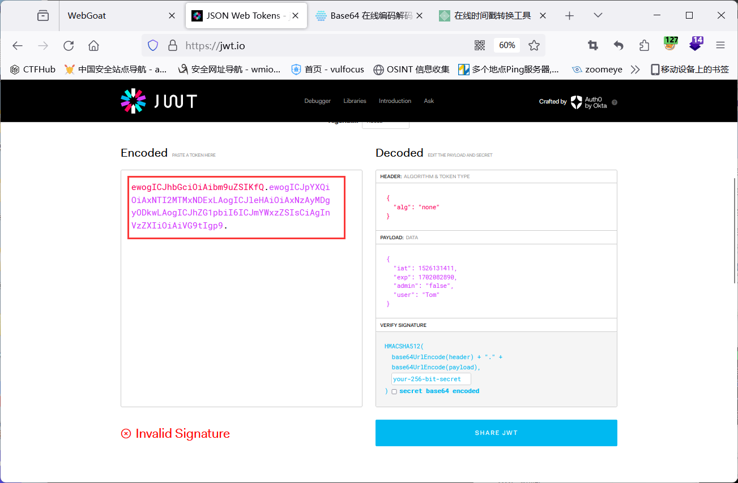Open the Ask nav item

coord(429,101)
